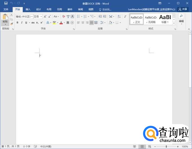Viewport: 192px width, 149px height.
Task: Clear all formatting with eraser icon
Action: pyautogui.click(x=64, y=17)
